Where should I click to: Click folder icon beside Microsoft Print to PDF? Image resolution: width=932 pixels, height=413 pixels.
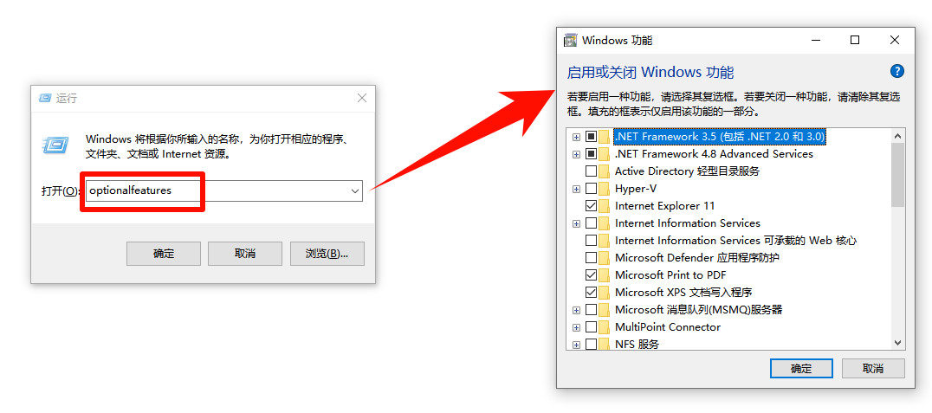[x=605, y=275]
